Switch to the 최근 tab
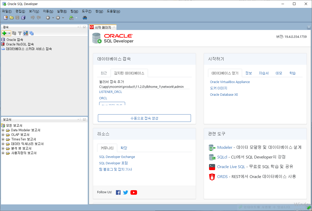This screenshot has width=312, height=211. point(104,73)
